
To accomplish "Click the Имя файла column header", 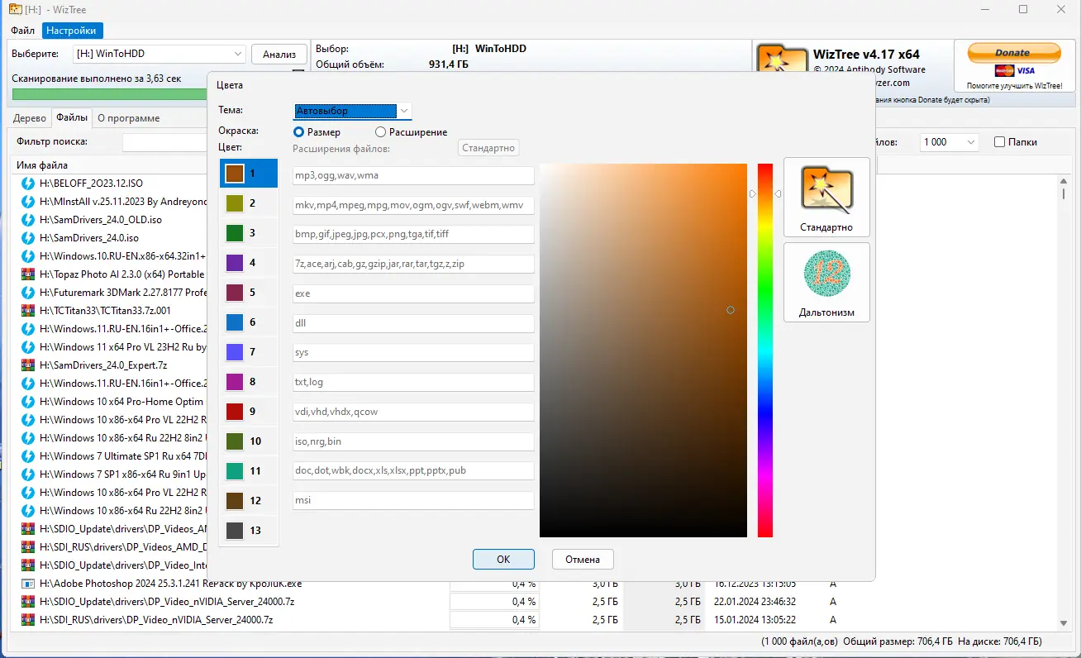I will click(42, 165).
